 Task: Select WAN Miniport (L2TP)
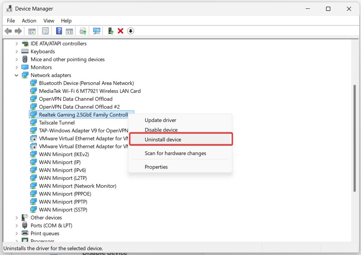[x=63, y=178]
